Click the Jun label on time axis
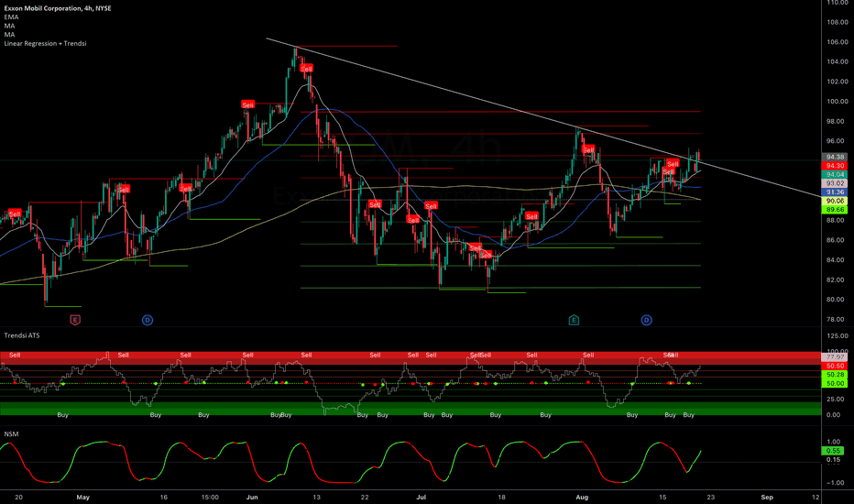This screenshot has width=854, height=504. click(x=252, y=497)
